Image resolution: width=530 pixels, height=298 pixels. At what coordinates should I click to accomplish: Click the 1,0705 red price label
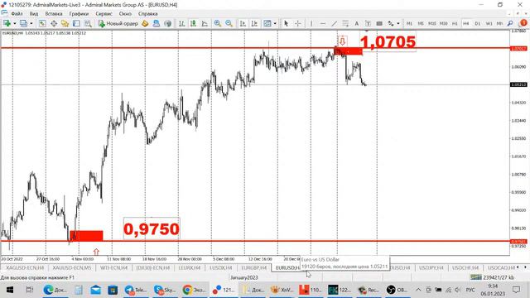tap(388, 42)
